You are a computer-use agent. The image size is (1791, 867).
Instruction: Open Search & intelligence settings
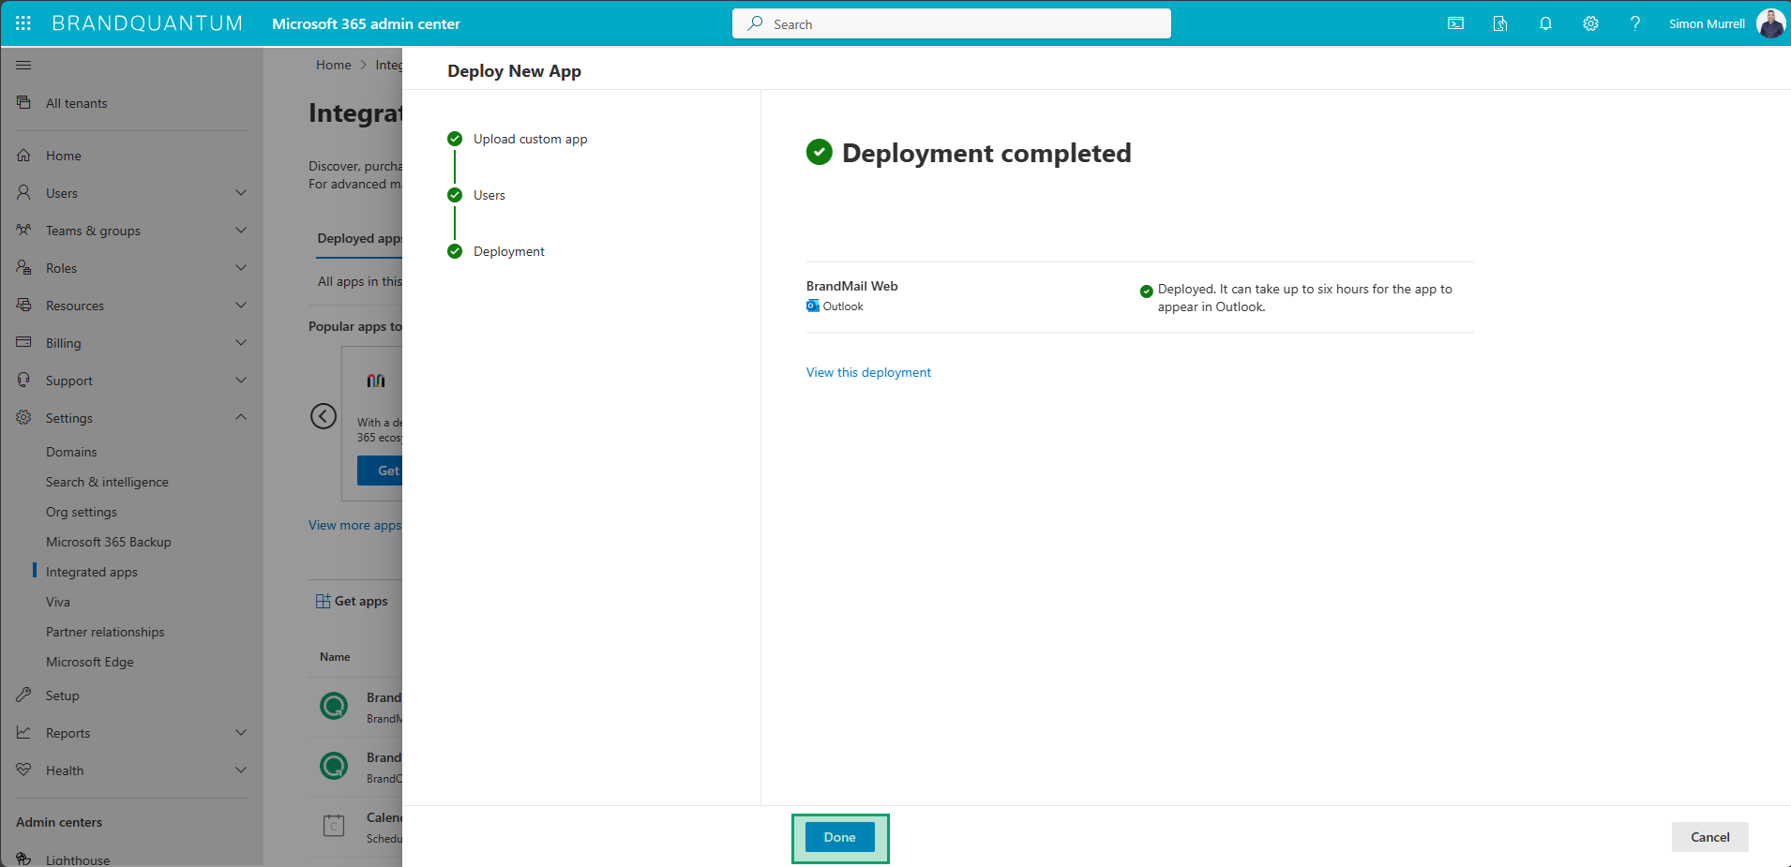(107, 482)
